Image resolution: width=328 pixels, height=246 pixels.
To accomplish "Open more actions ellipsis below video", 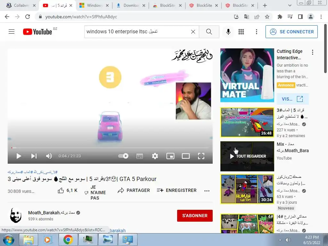I will 207,191.
